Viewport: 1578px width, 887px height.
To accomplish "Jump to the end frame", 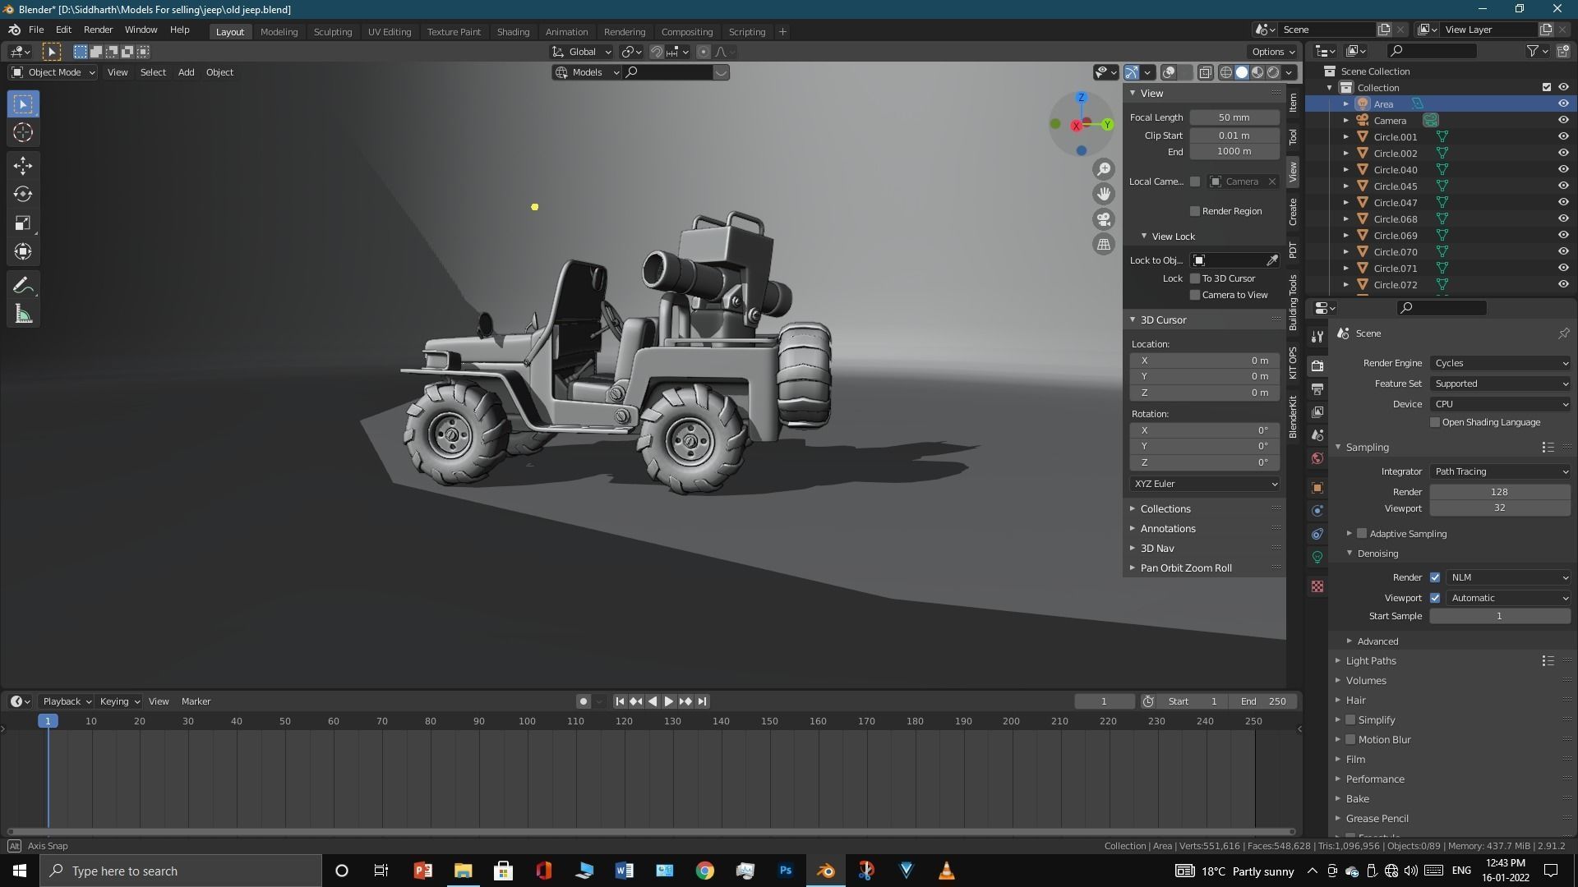I will pos(702,701).
